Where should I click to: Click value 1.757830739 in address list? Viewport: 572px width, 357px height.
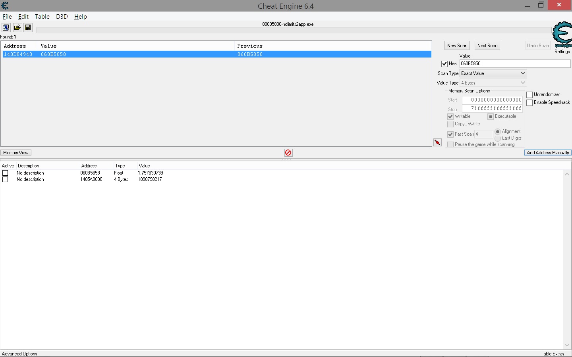pos(151,173)
